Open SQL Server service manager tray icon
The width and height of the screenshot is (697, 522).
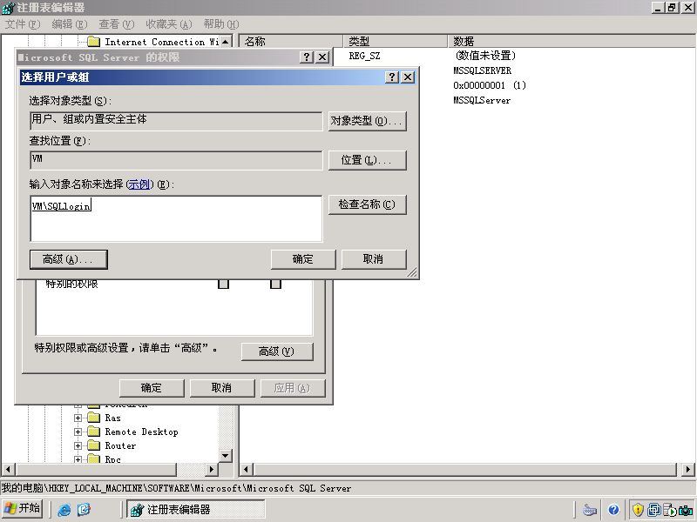tap(669, 510)
